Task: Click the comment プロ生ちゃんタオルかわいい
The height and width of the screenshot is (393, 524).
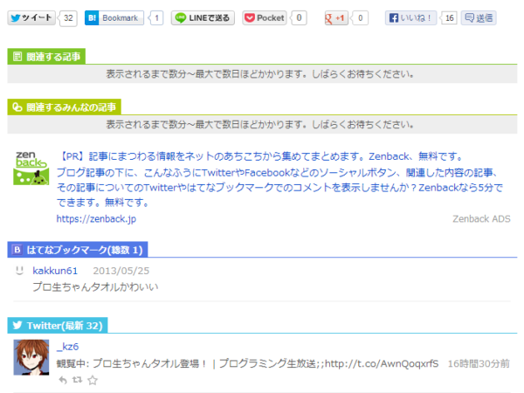Action: [95, 286]
